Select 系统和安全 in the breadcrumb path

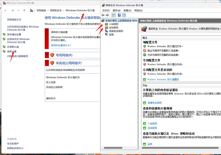tap(56, 10)
